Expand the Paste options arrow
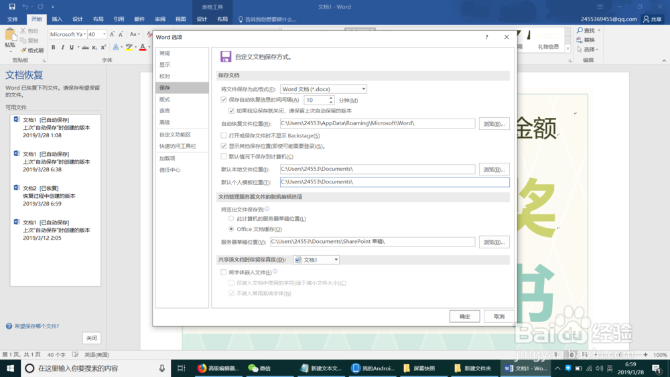This screenshot has height=377, width=670. pyautogui.click(x=10, y=52)
